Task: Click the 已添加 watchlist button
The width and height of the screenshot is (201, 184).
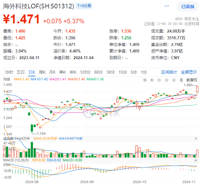Action: pos(187,7)
